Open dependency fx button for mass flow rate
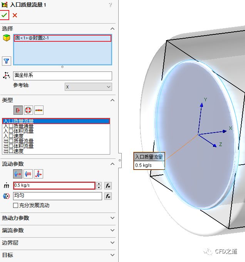Image resolution: width=245 pixels, height=262 pixels. [108, 185]
